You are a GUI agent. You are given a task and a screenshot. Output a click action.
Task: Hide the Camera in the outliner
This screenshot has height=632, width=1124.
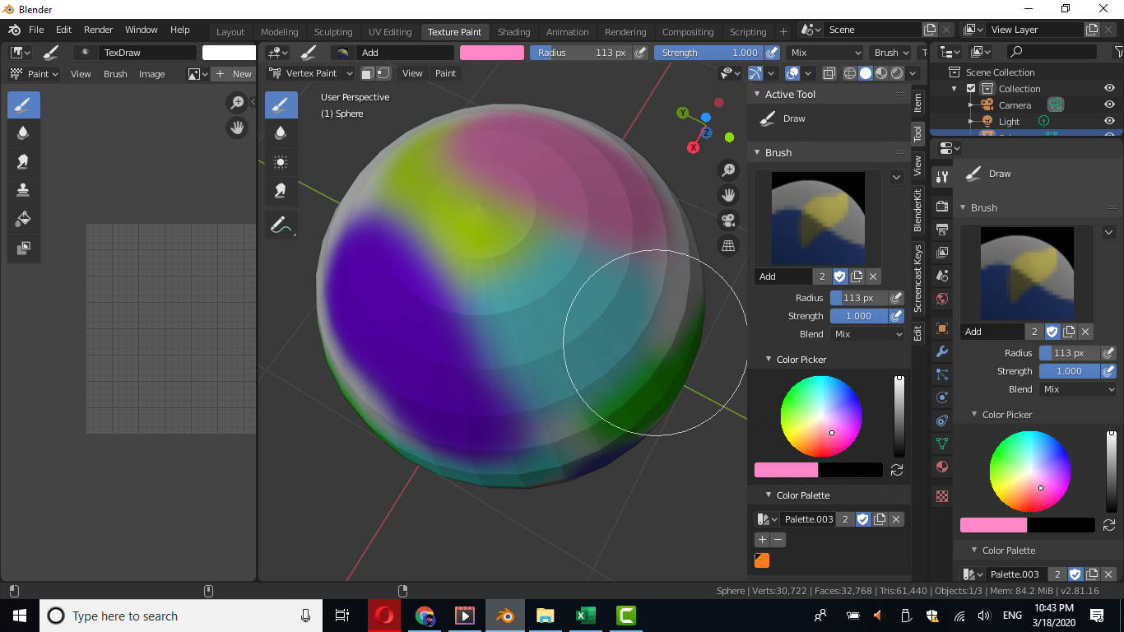[1108, 105]
